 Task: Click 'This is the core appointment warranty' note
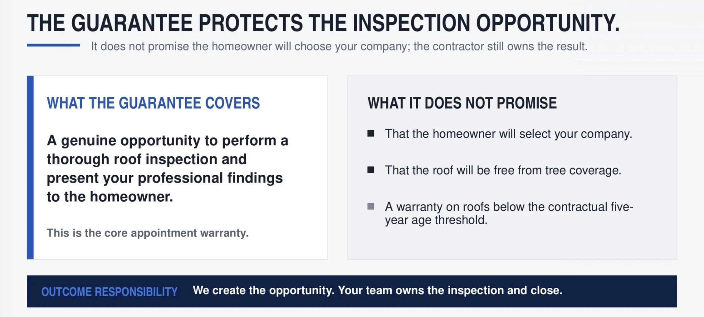[148, 233]
